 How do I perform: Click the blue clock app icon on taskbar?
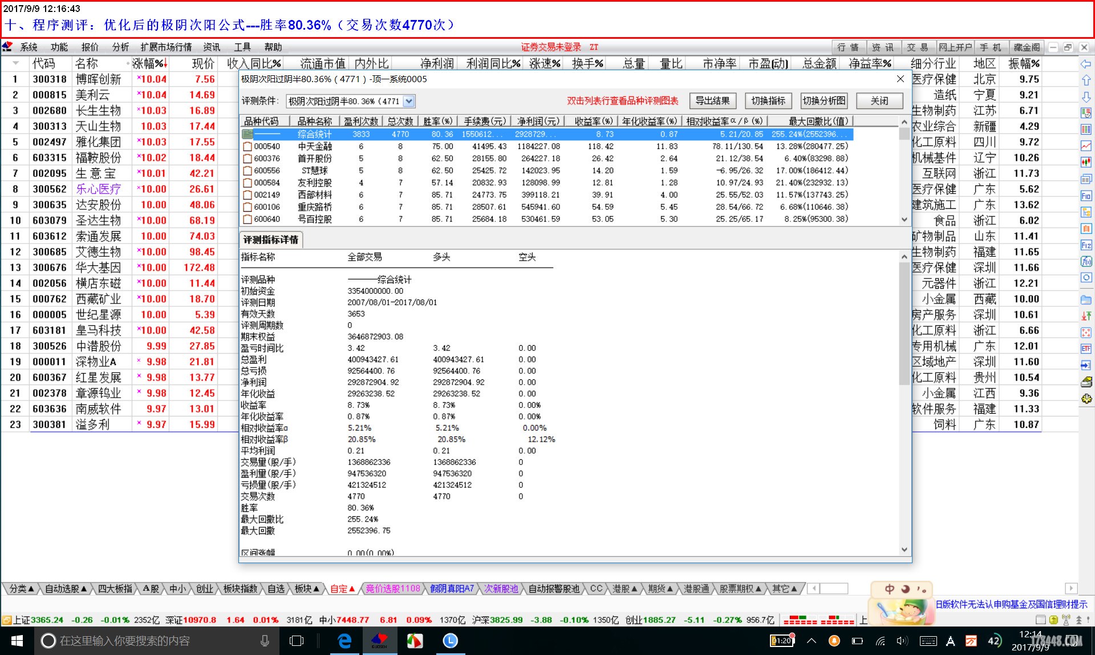coord(451,641)
